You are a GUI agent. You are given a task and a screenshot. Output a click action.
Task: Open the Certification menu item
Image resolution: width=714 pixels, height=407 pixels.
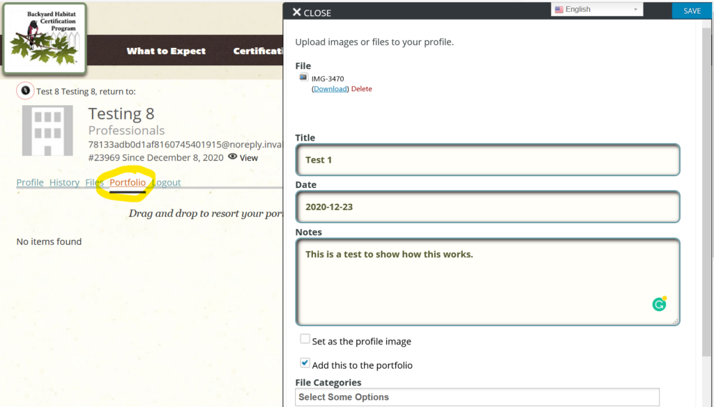pyautogui.click(x=258, y=51)
